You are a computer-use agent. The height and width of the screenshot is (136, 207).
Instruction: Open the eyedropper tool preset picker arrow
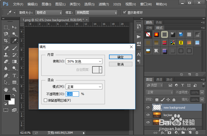point(14,13)
